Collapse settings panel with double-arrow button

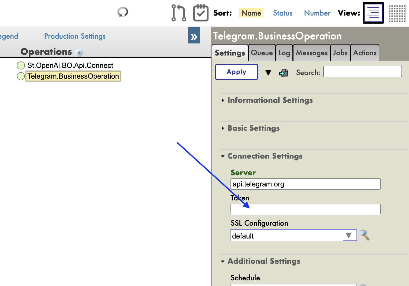(x=194, y=35)
